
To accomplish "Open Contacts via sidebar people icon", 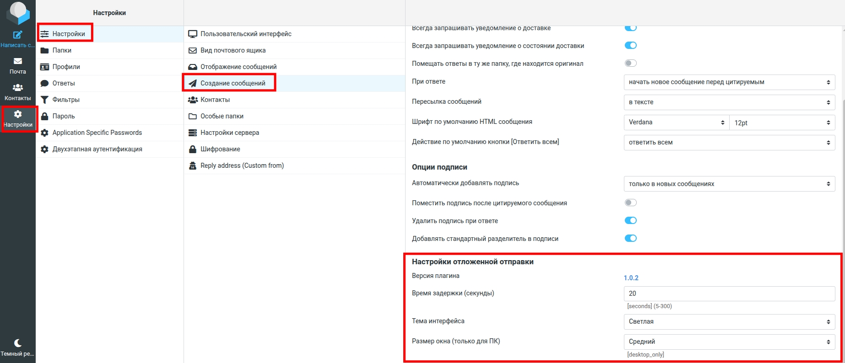I will pyautogui.click(x=17, y=87).
